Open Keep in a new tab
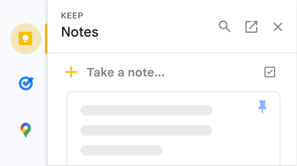This screenshot has width=297, height=166. 251,27
